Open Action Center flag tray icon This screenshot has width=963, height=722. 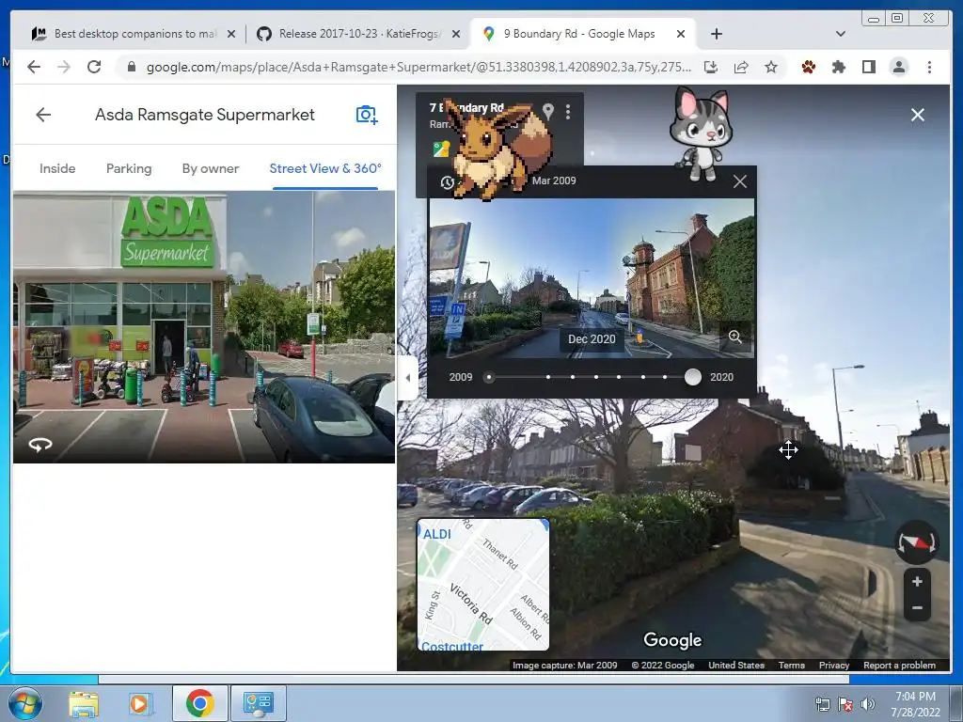(x=845, y=704)
